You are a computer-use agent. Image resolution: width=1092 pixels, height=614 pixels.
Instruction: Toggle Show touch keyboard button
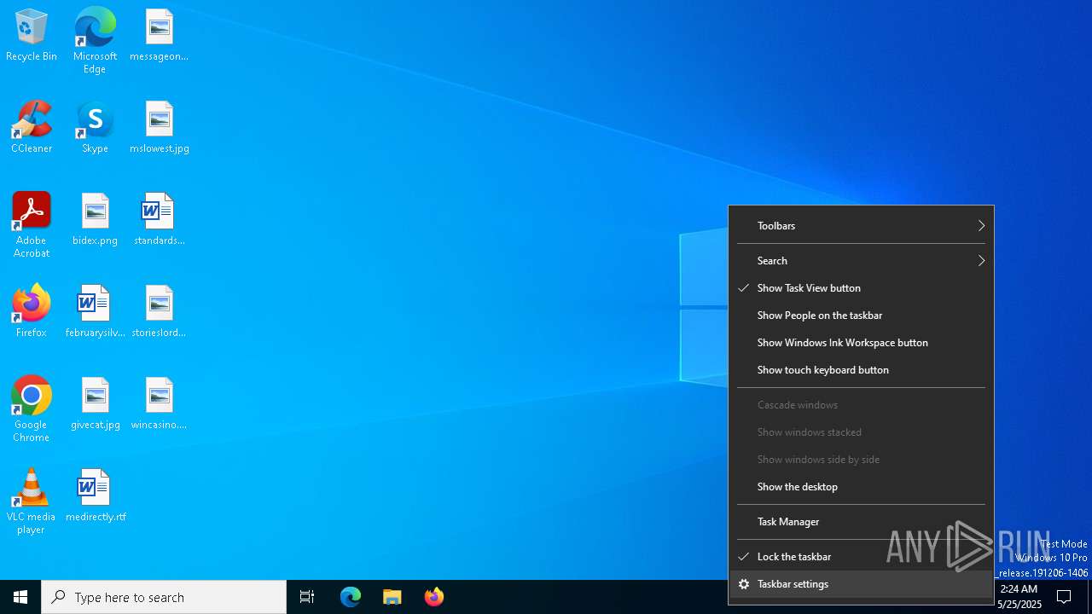click(861, 370)
